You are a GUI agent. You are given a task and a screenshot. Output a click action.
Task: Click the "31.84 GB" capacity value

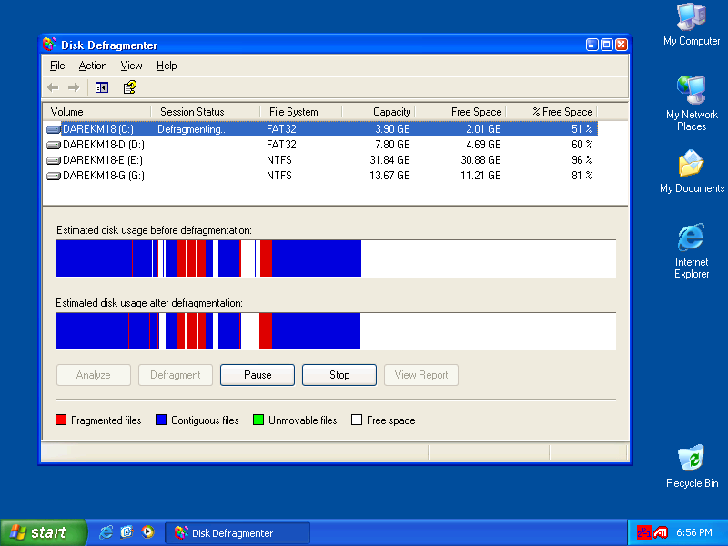point(390,160)
